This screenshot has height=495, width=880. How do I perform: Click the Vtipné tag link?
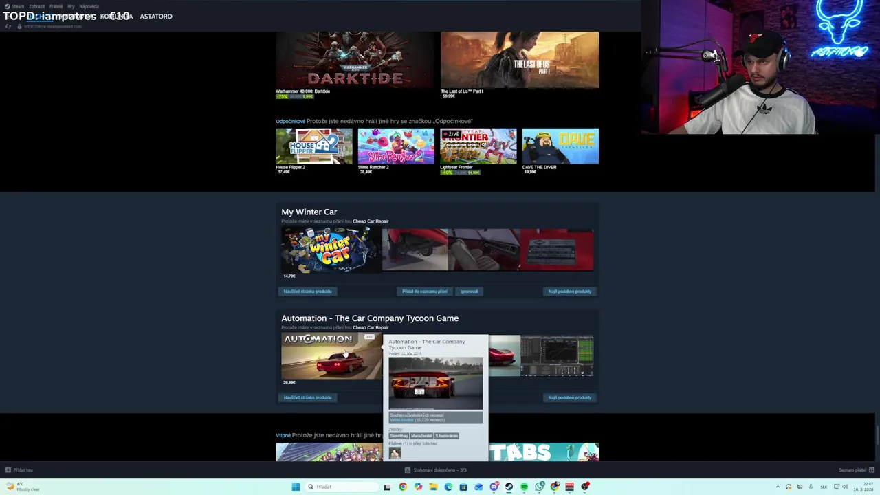(x=283, y=435)
